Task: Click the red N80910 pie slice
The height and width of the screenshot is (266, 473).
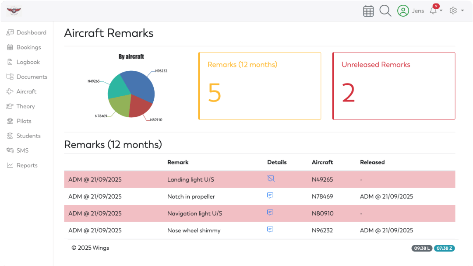Action: click(x=139, y=108)
